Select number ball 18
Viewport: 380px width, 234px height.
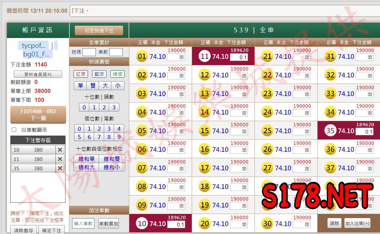tap(205, 187)
